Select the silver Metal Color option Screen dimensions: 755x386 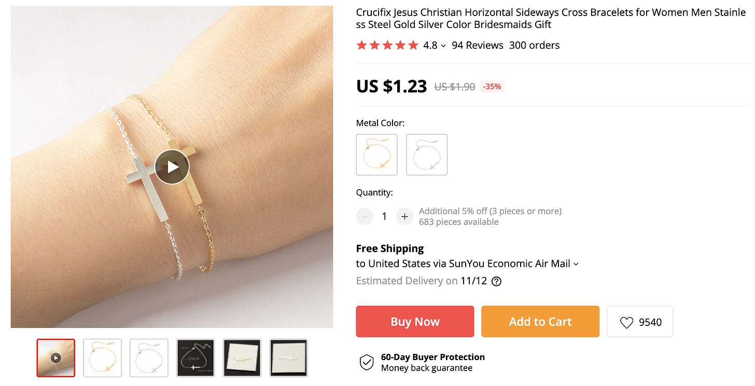pyautogui.click(x=427, y=155)
